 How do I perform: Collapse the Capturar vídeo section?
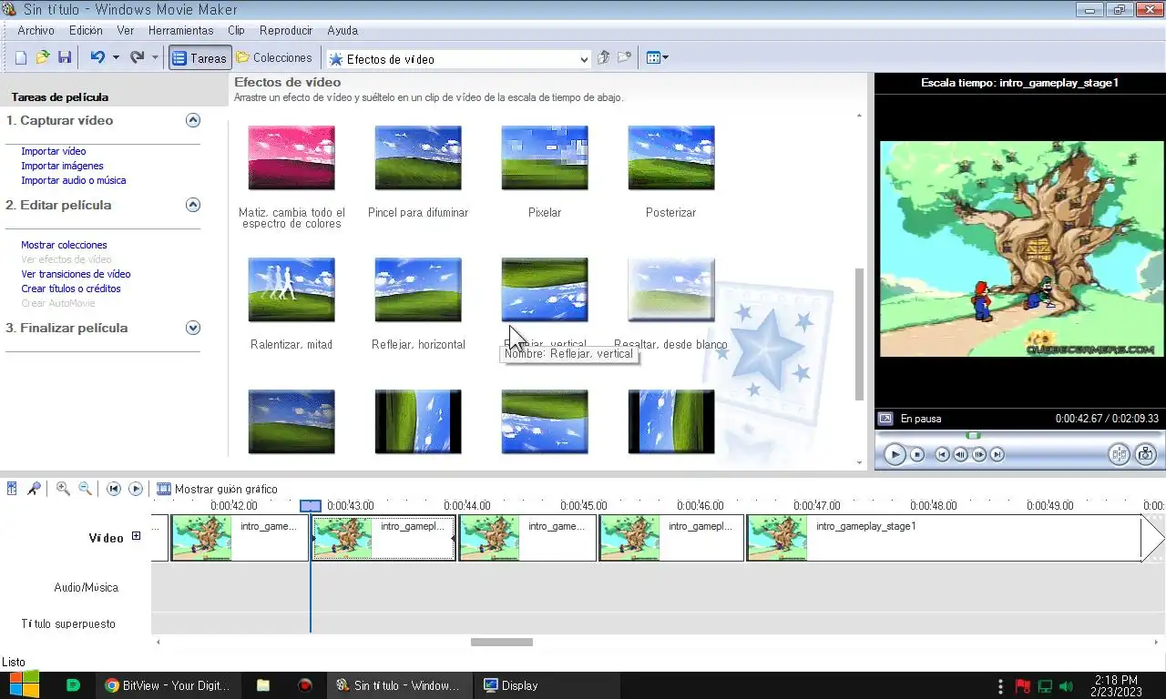(192, 120)
